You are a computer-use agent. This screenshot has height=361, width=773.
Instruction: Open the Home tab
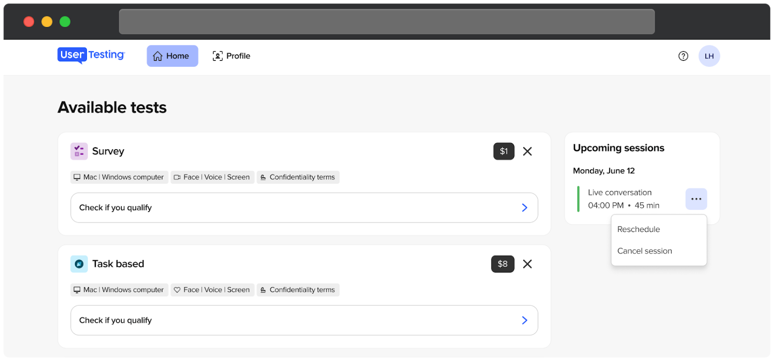point(172,56)
